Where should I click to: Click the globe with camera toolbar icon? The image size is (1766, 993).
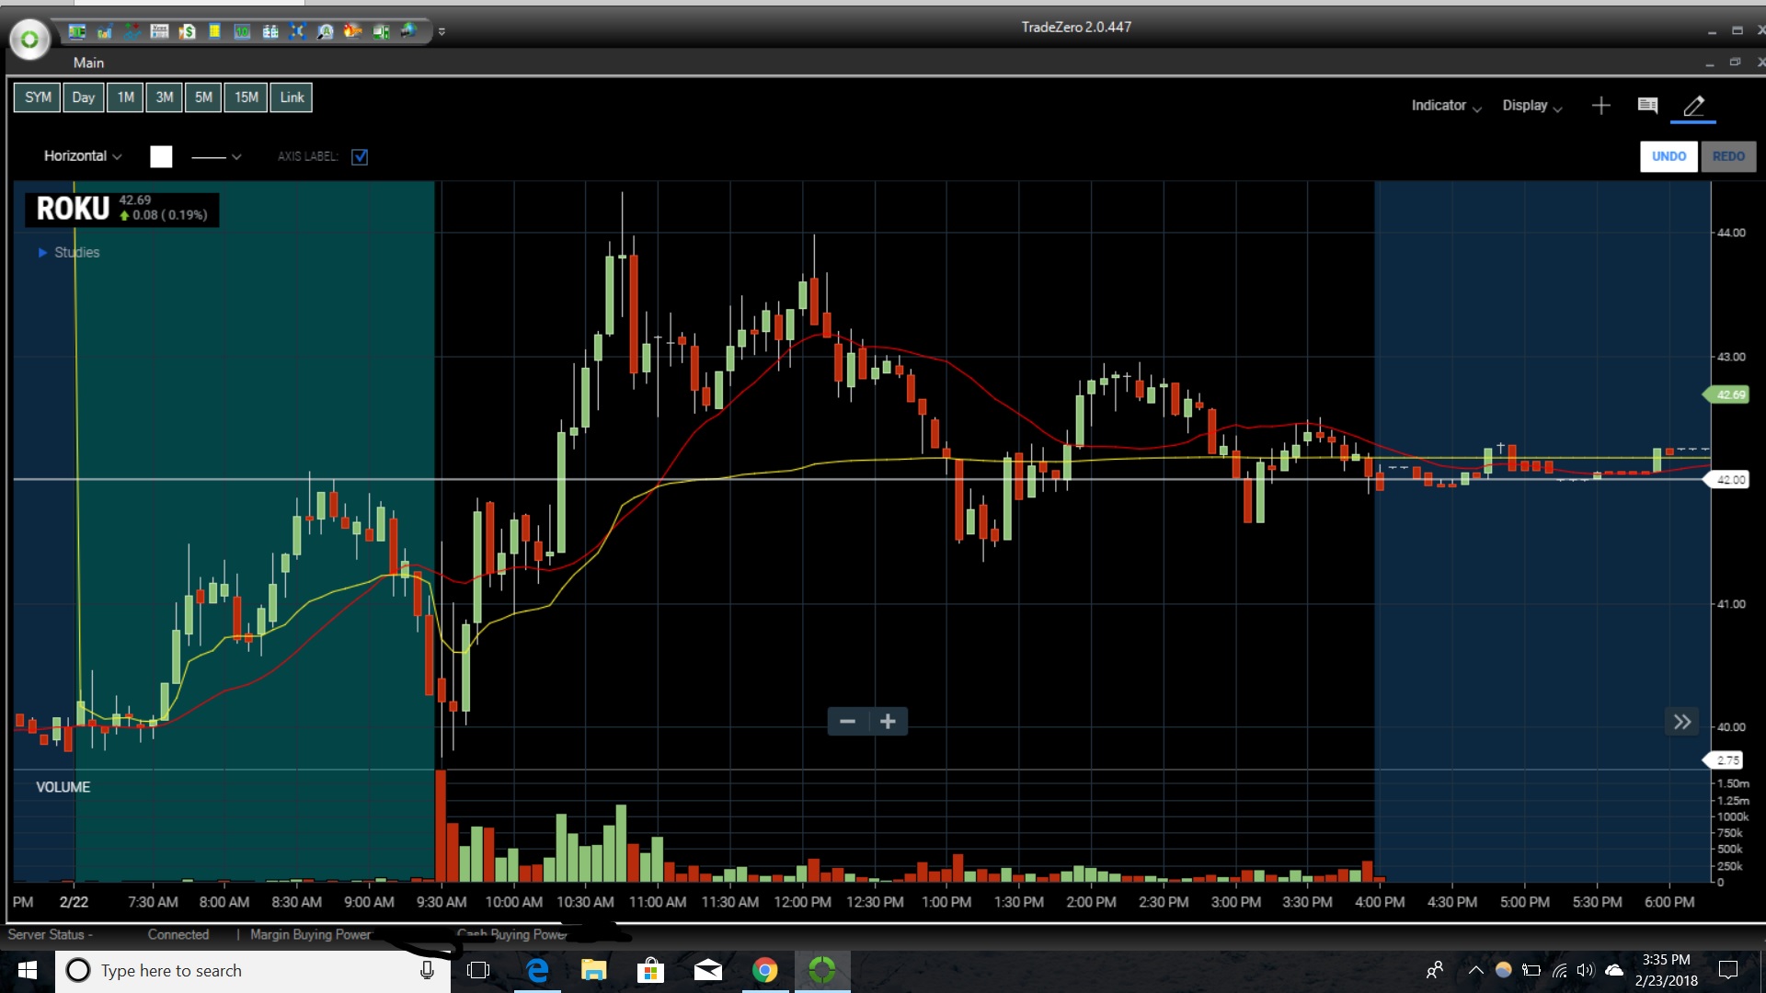click(x=408, y=31)
